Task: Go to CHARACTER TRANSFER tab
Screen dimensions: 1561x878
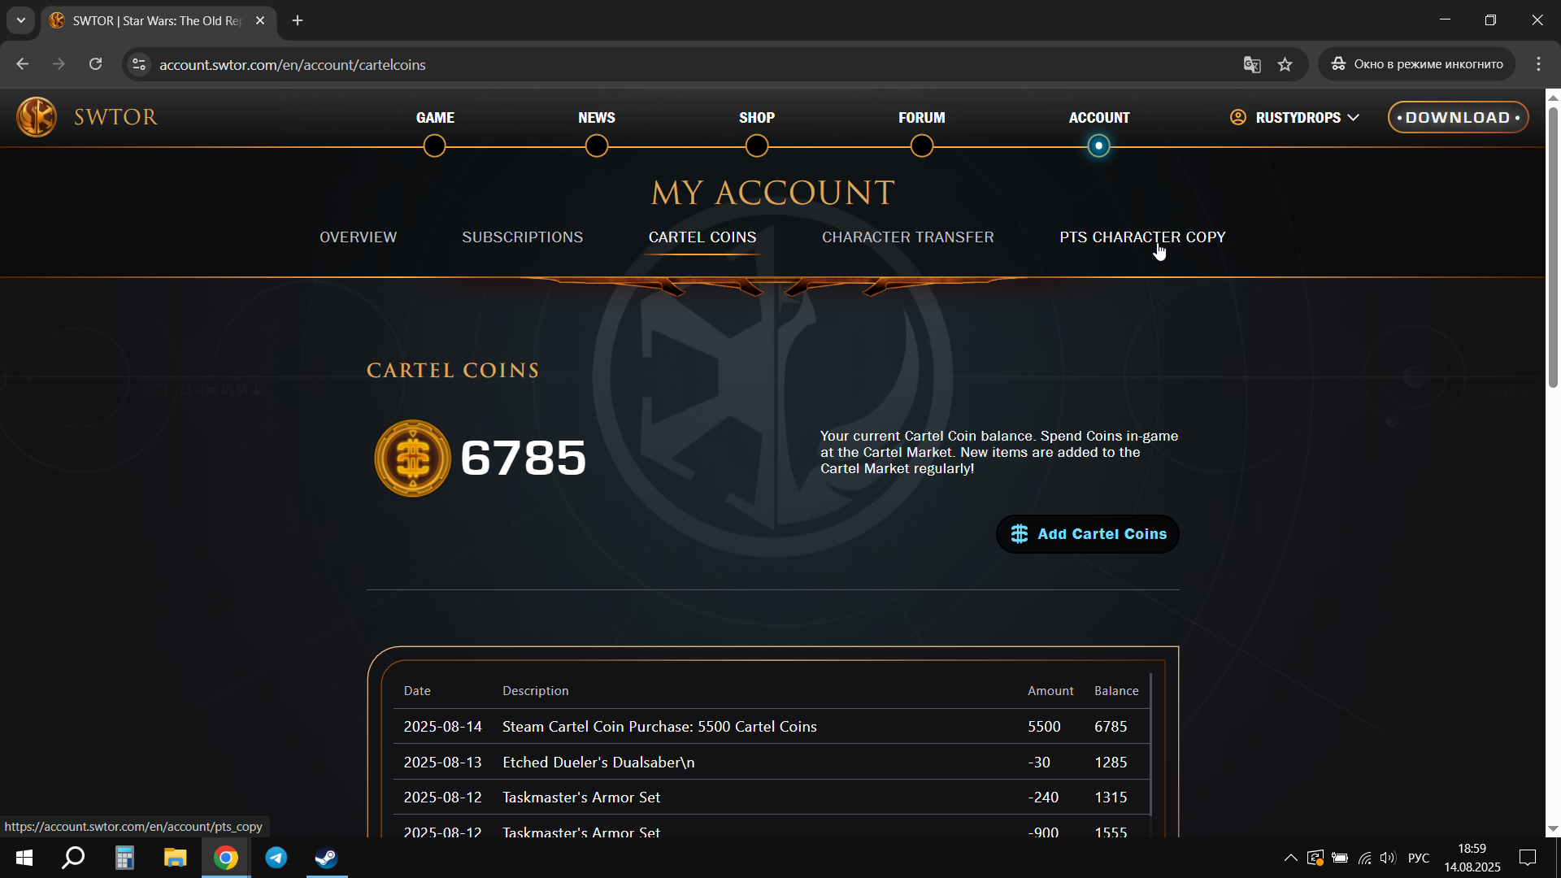Action: tap(908, 237)
